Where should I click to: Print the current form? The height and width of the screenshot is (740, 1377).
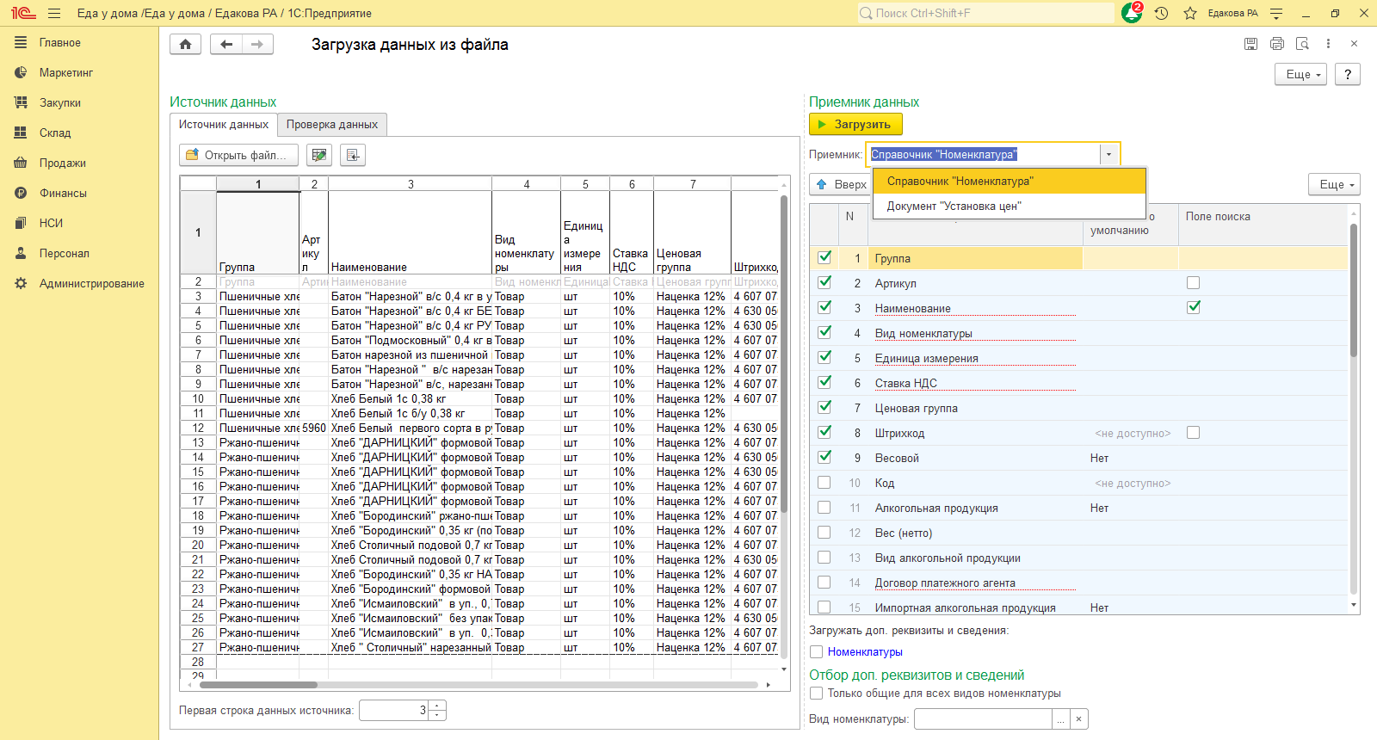pos(1276,44)
